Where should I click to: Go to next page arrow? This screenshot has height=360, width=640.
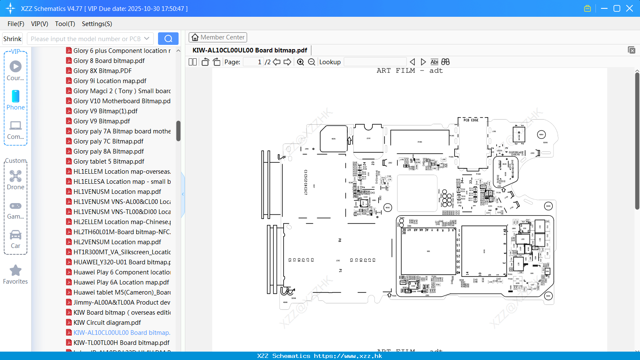287,62
